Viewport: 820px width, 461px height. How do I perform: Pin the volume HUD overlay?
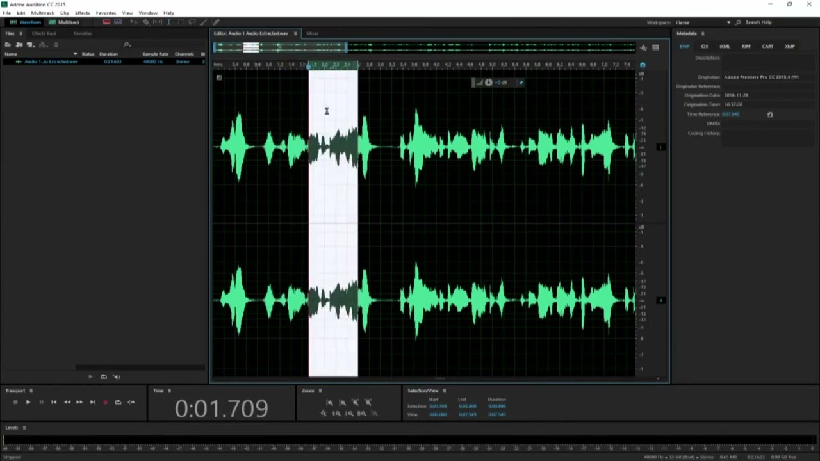pos(521,82)
